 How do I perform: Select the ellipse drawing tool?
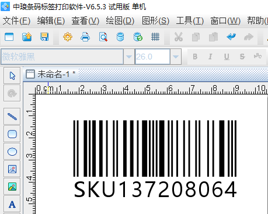[12, 152]
